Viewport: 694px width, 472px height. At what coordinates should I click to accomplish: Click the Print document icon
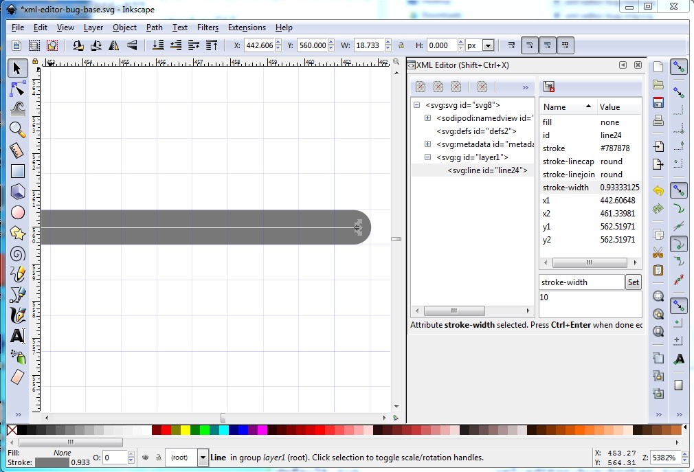coord(658,120)
